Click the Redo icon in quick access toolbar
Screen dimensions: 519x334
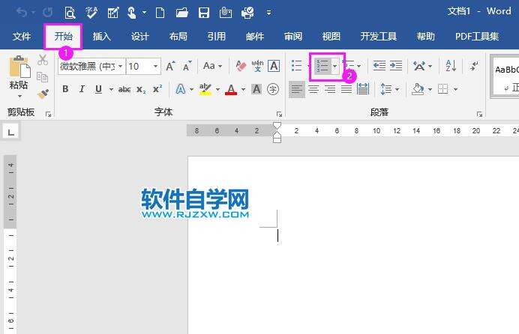pyautogui.click(x=48, y=13)
